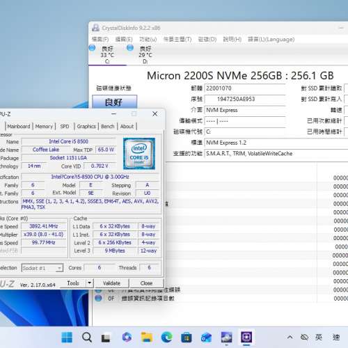Click the 9 MBytes Level 3 cache value
Image resolution: width=348 pixels, height=348 pixels.
click(x=115, y=251)
